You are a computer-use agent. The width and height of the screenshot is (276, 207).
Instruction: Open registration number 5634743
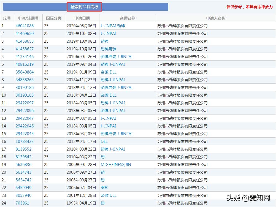[23, 172]
